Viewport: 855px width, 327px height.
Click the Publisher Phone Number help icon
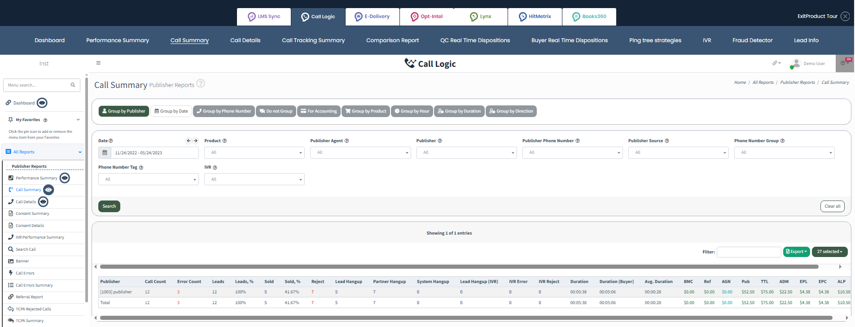coord(578,141)
